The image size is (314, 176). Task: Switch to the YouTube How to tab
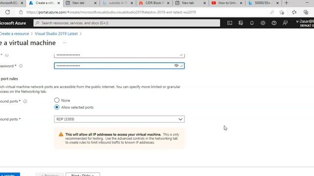tap(227, 3)
